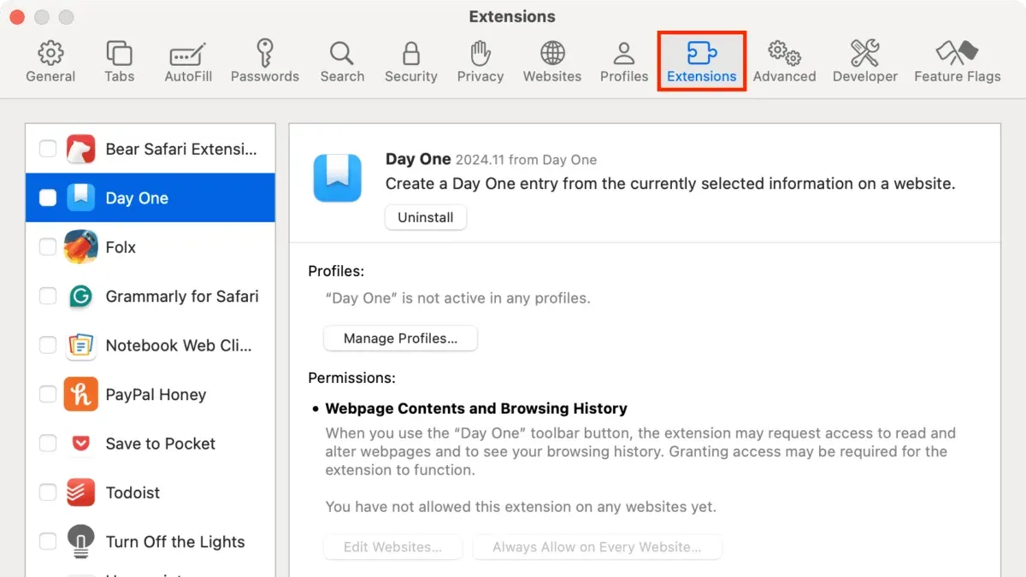Click the Day One icon in sidebar
Viewport: 1026px width, 577px height.
tap(81, 197)
